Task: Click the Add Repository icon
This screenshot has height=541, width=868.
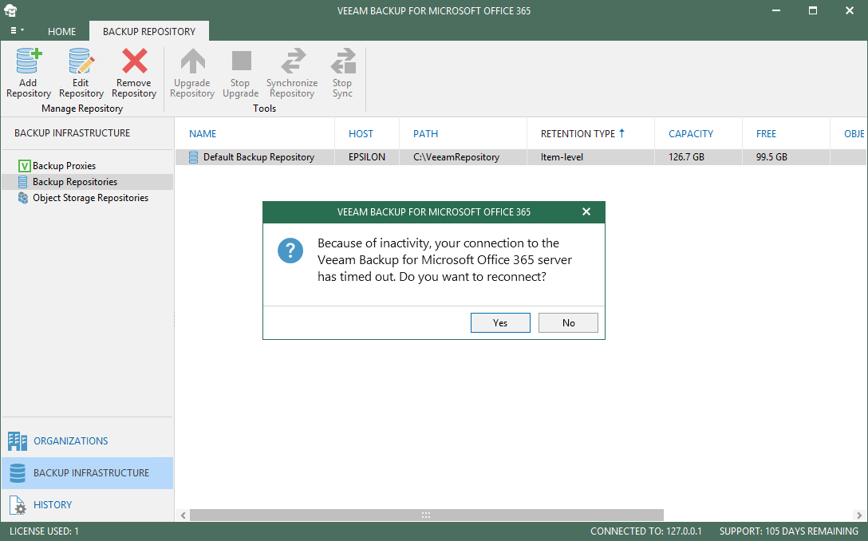Action: point(28,61)
